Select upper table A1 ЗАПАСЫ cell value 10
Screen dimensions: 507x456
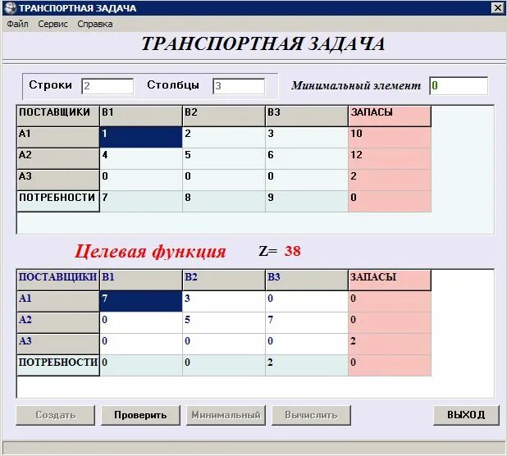(x=390, y=137)
